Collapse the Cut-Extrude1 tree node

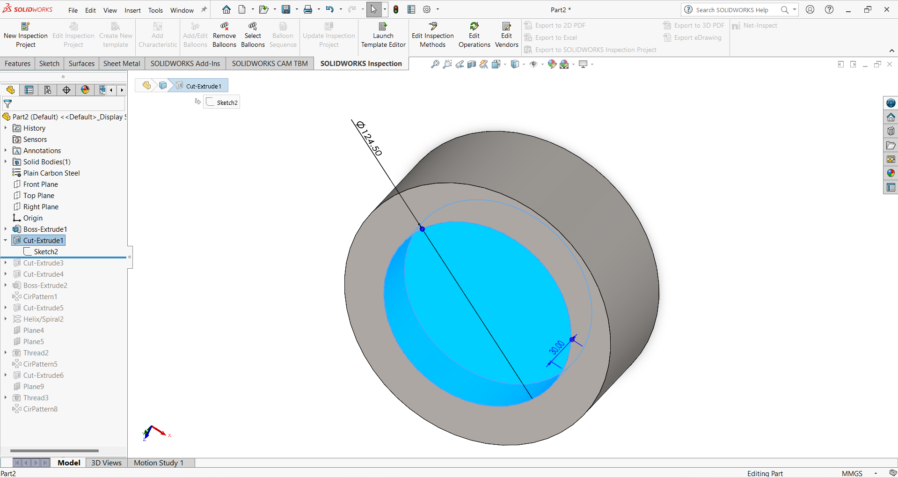click(x=6, y=241)
